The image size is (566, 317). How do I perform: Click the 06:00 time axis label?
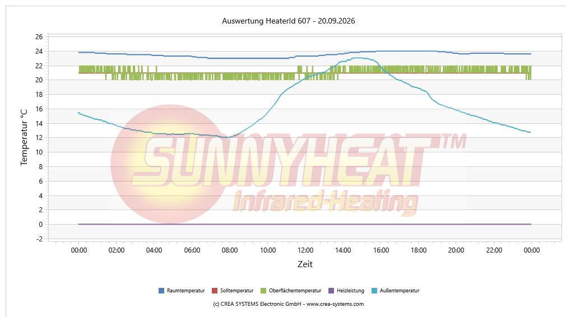[192, 250]
